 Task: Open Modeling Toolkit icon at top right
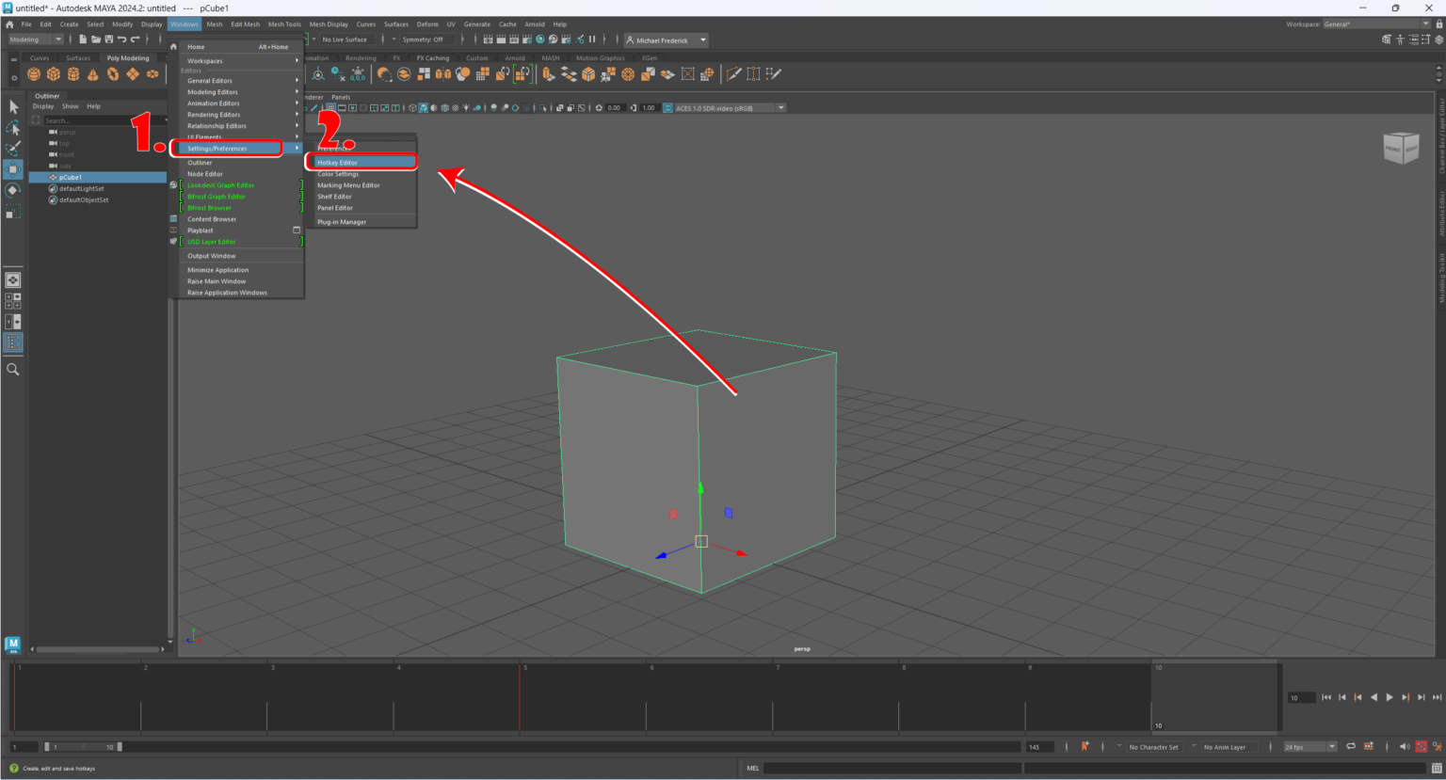tap(1387, 40)
